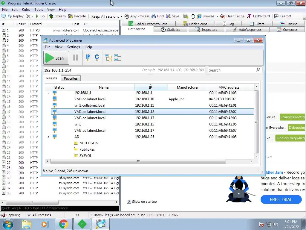
Task: Select the PublicRes shared folder
Action: point(84,149)
